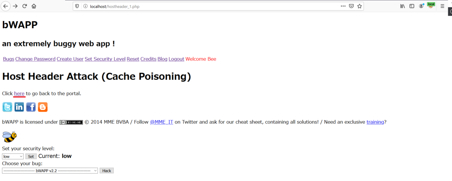This screenshot has width=452, height=181.
Task: Click the bee mascot image
Action: coord(9,137)
